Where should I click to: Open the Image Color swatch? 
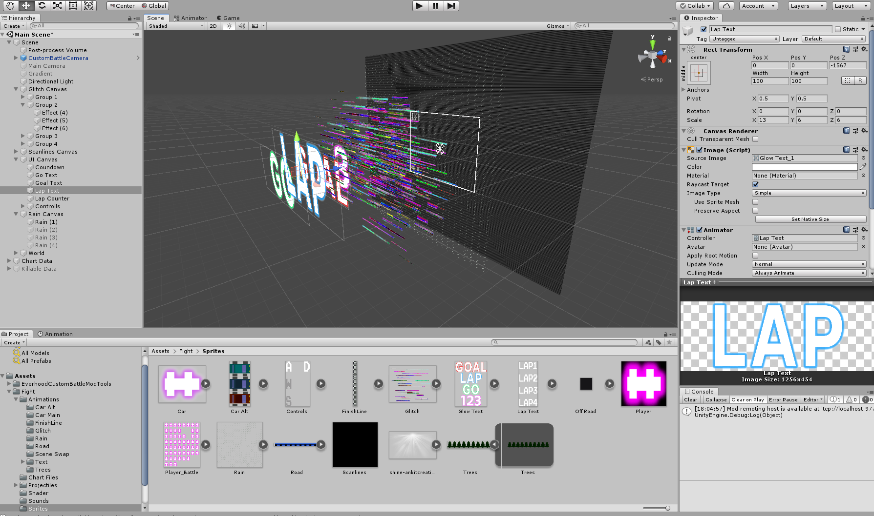click(805, 167)
